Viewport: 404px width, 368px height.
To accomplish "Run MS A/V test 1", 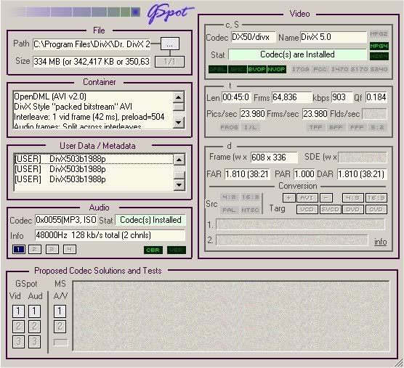I will (x=60, y=311).
